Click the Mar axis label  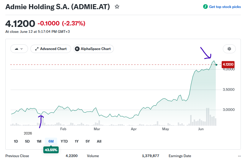[x=97, y=129]
